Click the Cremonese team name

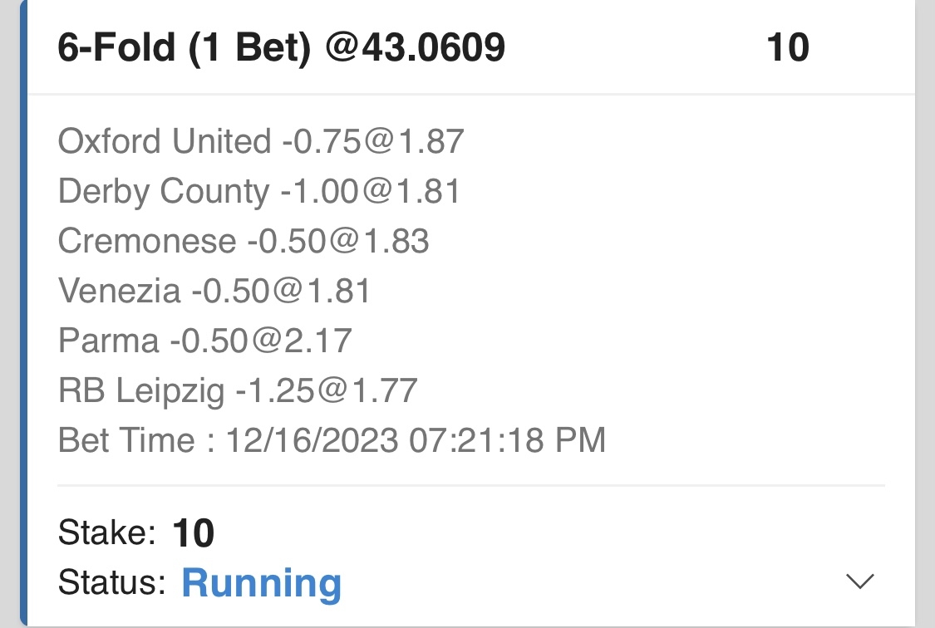click(x=147, y=242)
